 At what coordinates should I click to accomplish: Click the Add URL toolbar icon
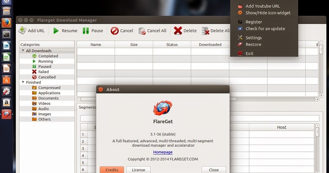(x=22, y=31)
